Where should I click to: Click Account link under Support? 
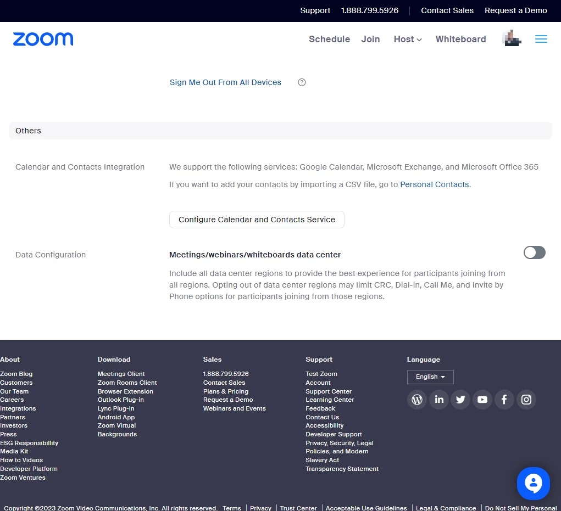318,383
